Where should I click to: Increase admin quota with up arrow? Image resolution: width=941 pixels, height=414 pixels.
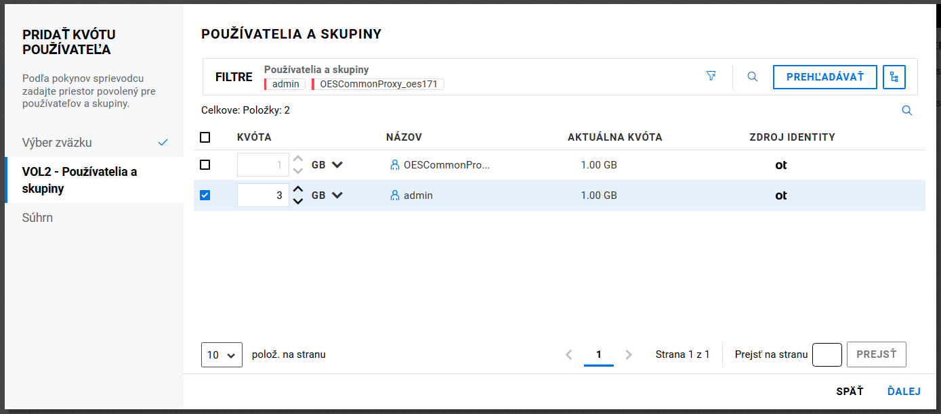pos(297,189)
